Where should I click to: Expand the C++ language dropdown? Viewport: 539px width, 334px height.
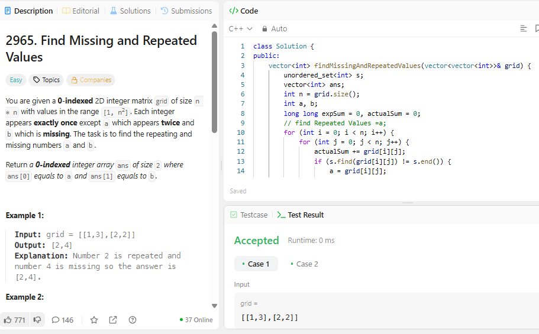pyautogui.click(x=240, y=29)
